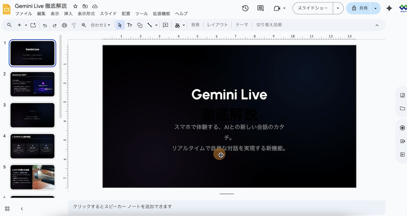The width and height of the screenshot is (407, 216).
Task: Star the Gemini Live document
Action: coord(75,6)
